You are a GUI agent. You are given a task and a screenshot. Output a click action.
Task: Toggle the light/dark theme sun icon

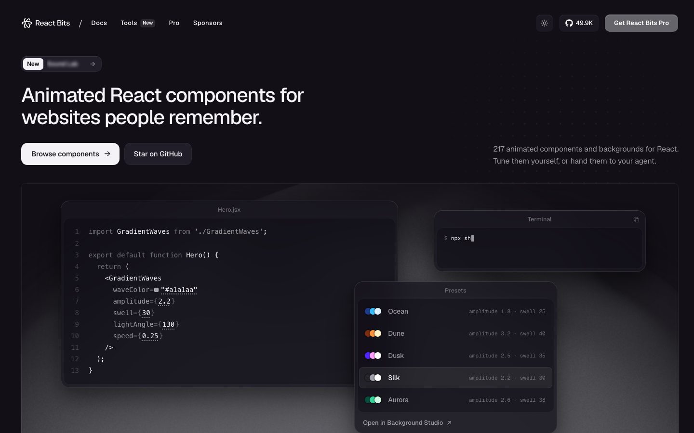[x=545, y=23]
